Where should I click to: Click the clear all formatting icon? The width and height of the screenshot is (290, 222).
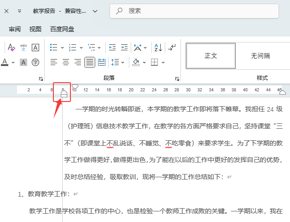[12, 48]
